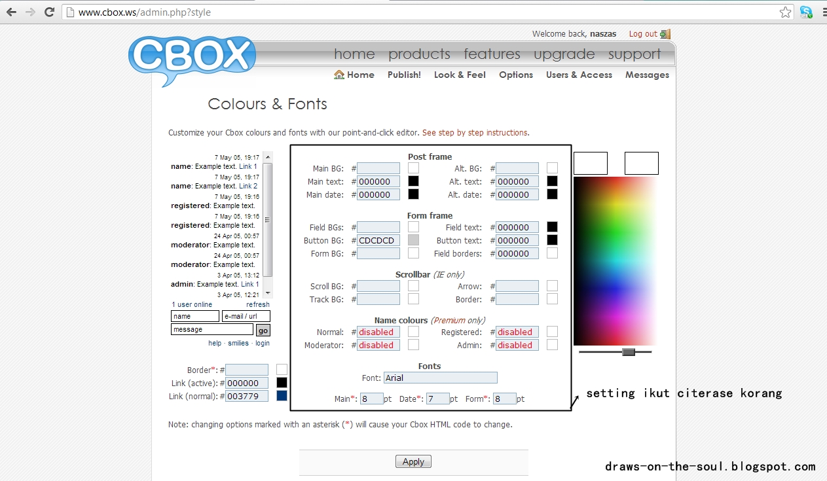Screen dimensions: 827x481
Task: Open See step by step instructions
Action: pyautogui.click(x=475, y=132)
